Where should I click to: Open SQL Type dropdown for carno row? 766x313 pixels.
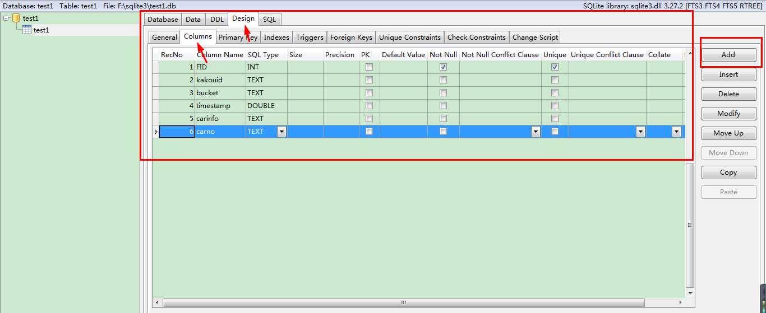click(282, 132)
